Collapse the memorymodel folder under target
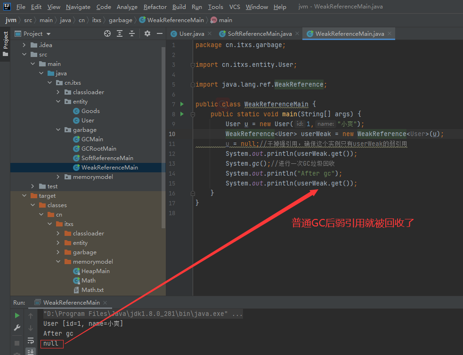This screenshot has width=463, height=355. click(x=58, y=261)
